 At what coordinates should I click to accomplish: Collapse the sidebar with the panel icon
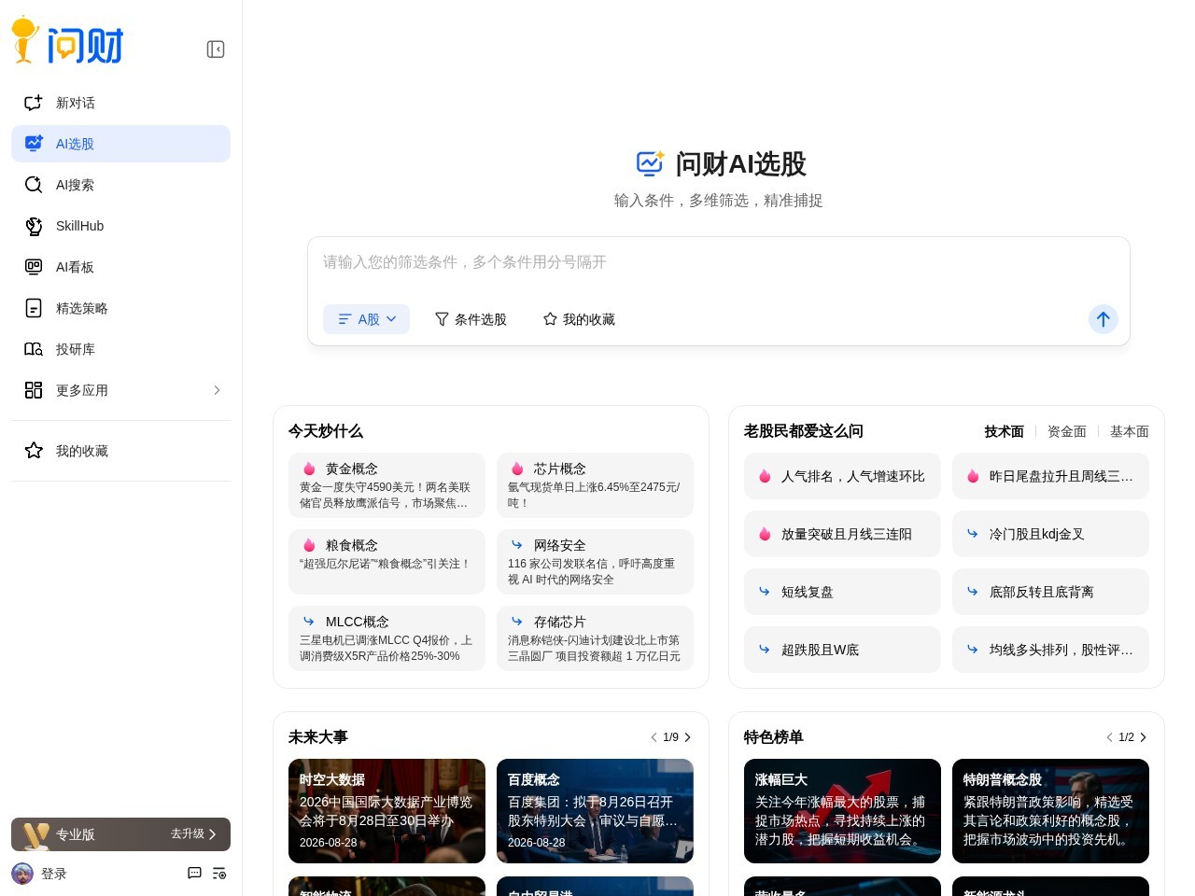point(216,49)
